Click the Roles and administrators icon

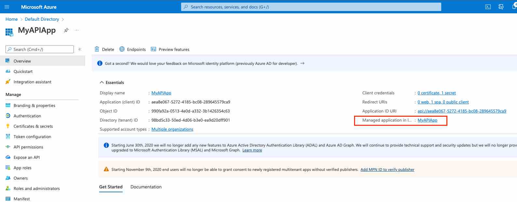[8, 188]
